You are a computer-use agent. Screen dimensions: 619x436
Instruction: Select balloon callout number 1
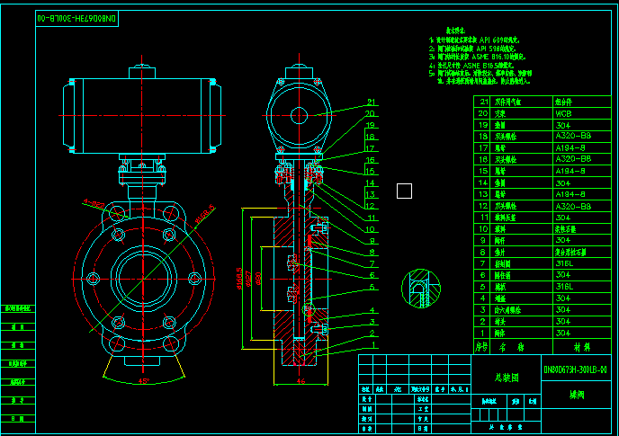(x=371, y=344)
